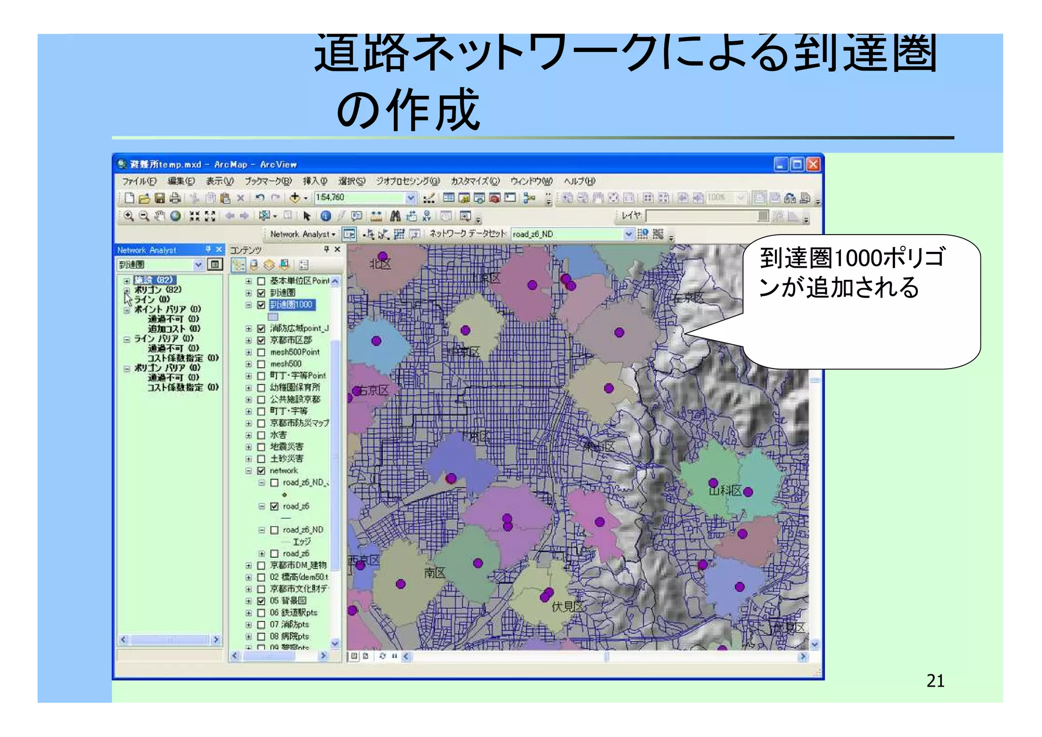
Task: Uncheck the 到達圏1000 layer checkbox
Action: [x=262, y=305]
